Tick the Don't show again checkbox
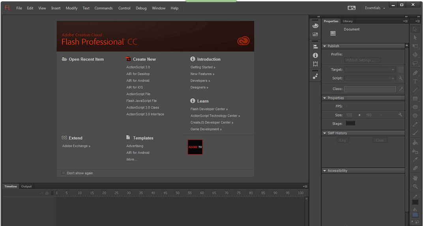Screen dimensions: 423x226 point(64,173)
